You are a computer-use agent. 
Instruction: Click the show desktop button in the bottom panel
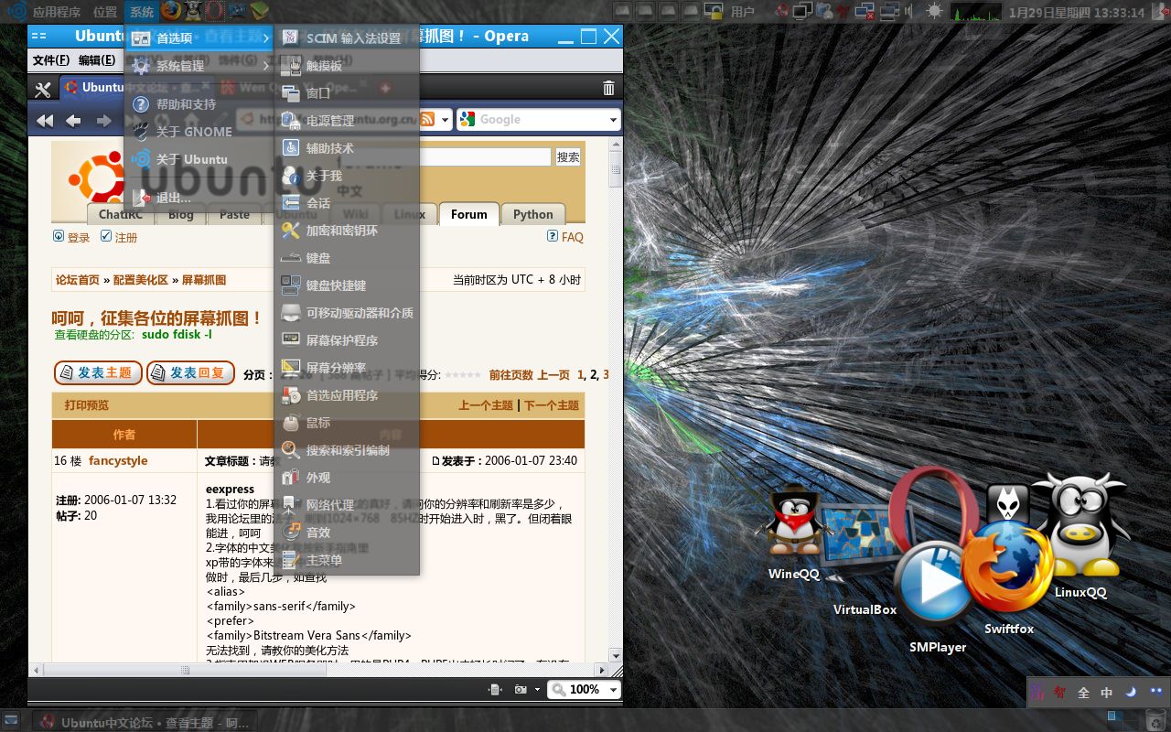(10, 720)
